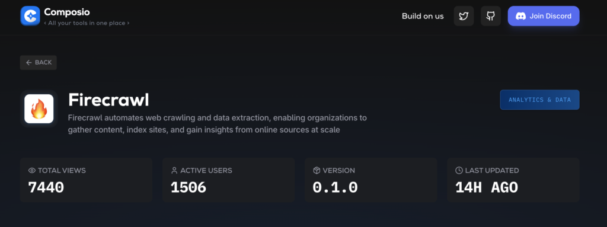
Task: Click the 14H AGO last updated value
Action: tap(487, 187)
